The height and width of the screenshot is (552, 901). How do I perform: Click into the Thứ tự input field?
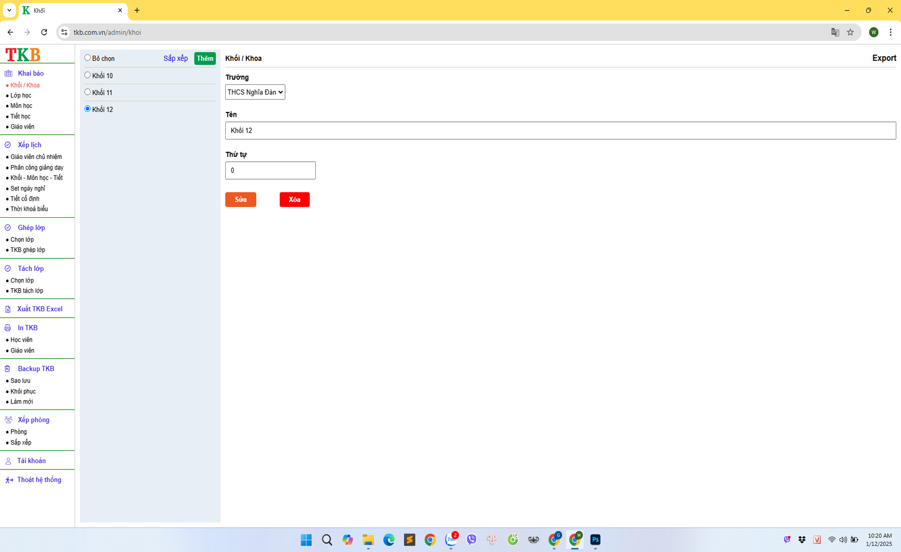pos(270,170)
